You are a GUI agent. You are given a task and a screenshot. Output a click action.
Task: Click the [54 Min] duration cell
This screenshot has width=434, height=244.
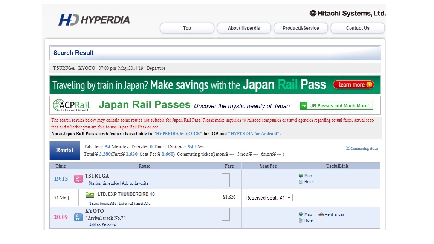click(x=61, y=198)
